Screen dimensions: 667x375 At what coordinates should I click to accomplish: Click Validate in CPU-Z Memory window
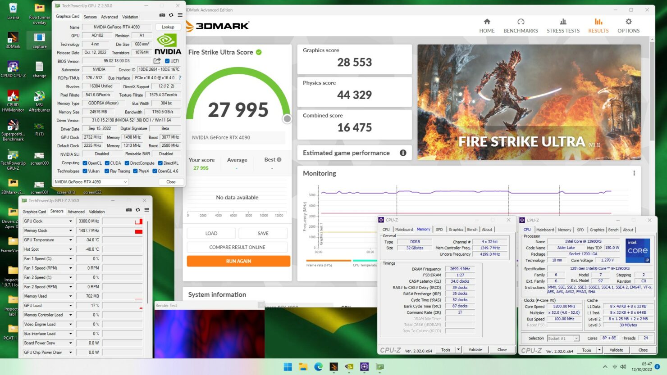[475, 350]
